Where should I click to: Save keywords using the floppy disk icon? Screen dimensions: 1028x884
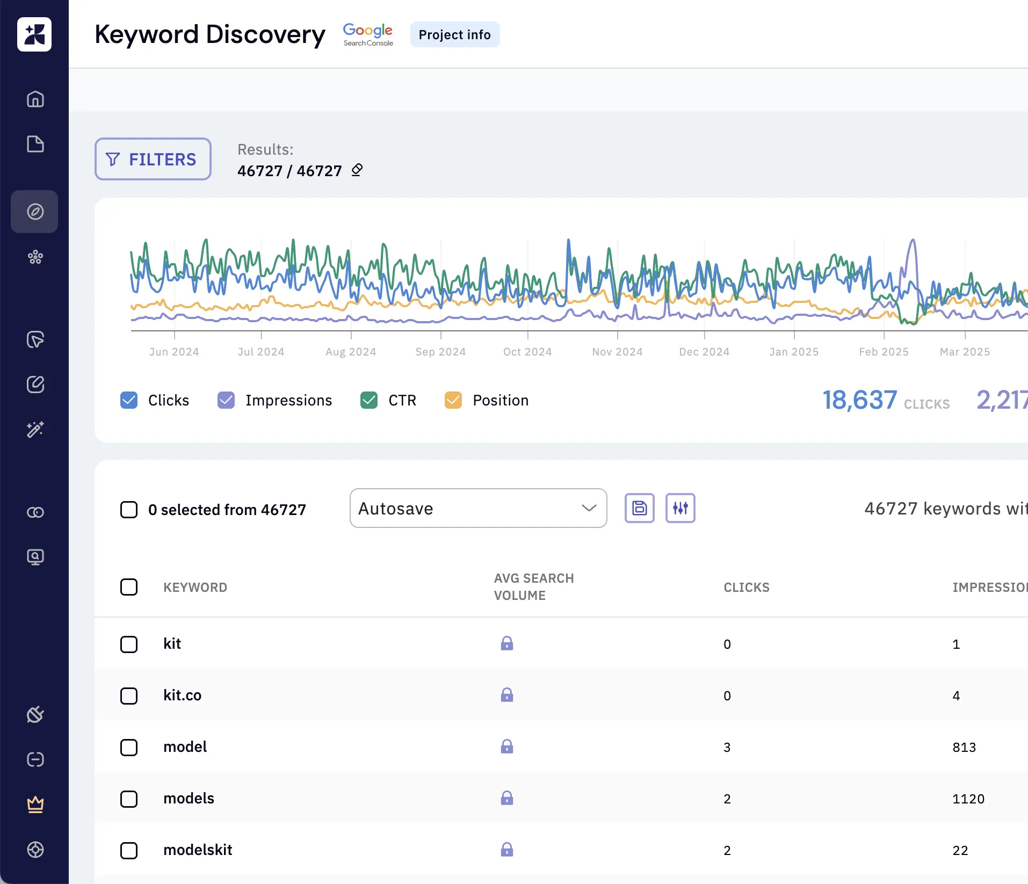[639, 508]
